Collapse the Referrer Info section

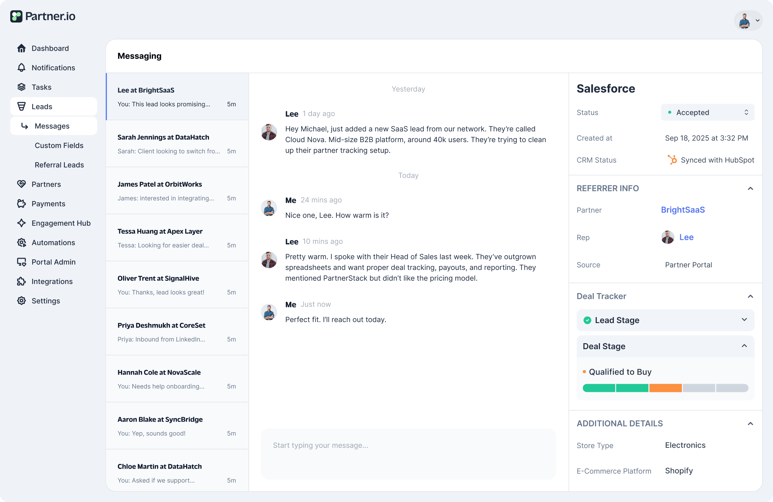(x=750, y=188)
